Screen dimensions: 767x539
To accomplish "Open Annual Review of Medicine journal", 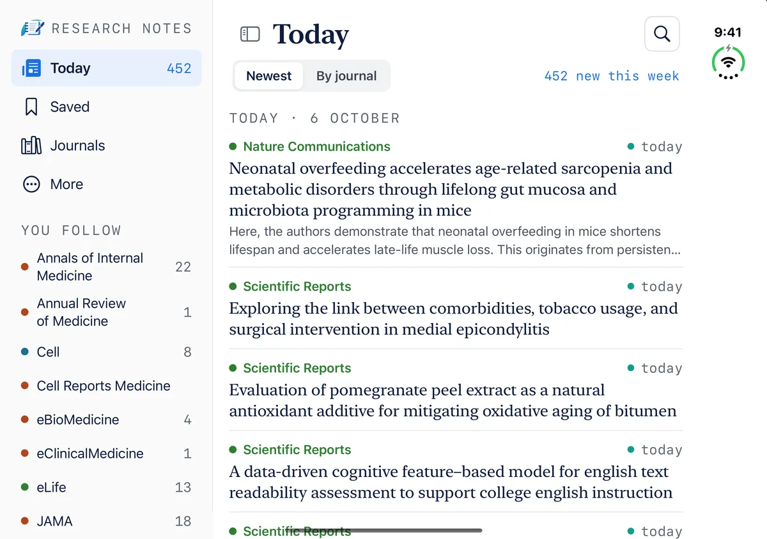I will click(x=107, y=312).
